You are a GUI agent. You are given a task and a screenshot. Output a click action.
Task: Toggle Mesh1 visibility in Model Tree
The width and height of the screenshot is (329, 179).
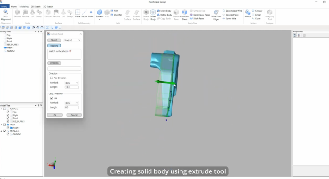(x=8, y=128)
